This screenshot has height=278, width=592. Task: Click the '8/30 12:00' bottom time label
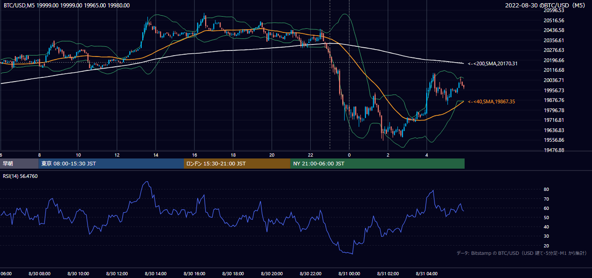(x=117, y=274)
